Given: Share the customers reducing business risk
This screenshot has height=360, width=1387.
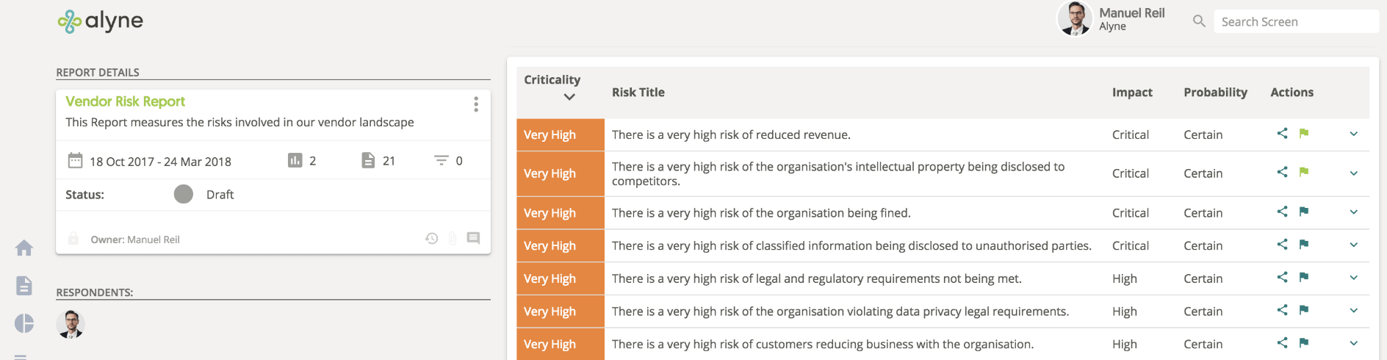Looking at the screenshot, I should [1282, 342].
